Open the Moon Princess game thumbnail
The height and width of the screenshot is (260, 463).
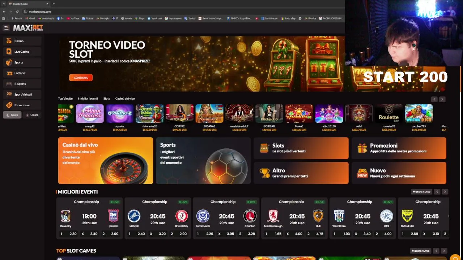coord(90,113)
